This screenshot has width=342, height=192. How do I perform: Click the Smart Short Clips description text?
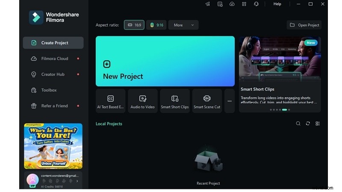(x=279, y=100)
